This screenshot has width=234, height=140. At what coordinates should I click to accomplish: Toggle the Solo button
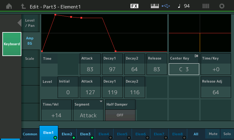pyautogui.click(x=227, y=134)
